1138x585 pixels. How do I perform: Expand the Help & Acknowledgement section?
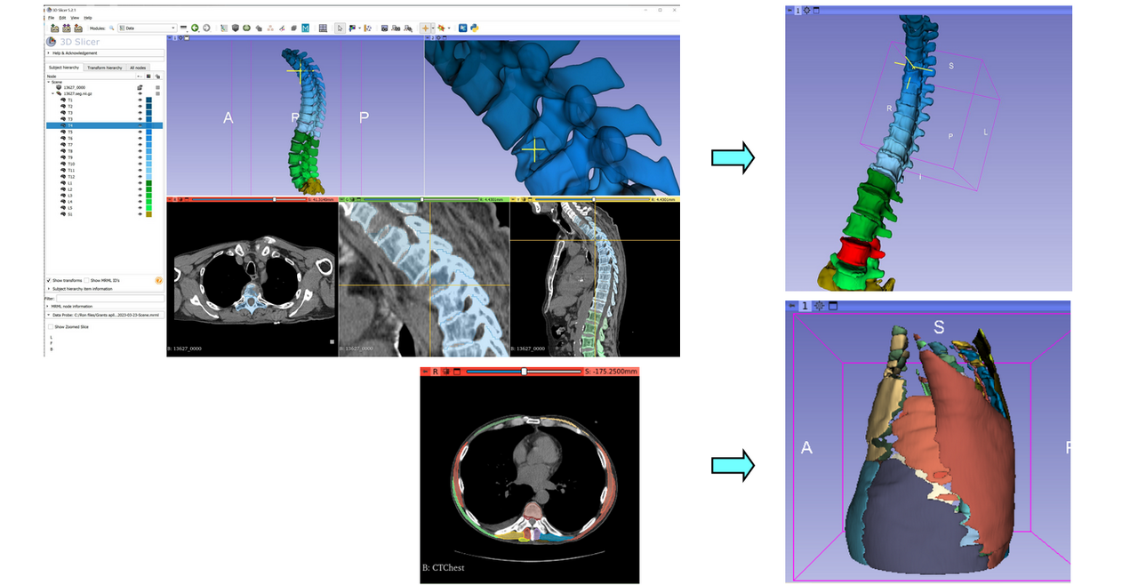pos(75,52)
